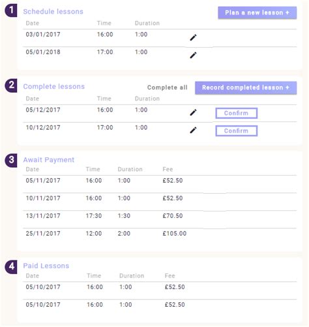309x327 pixels.
Task: Edit the 10/12/2017 lesson pencil icon
Action: coord(193,130)
